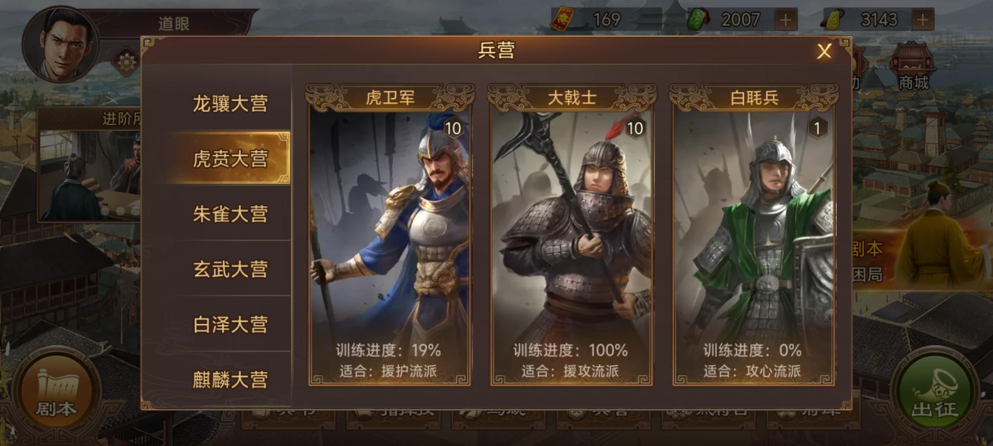
Task: Switch to 朱雀大营 camp
Action: coord(230,214)
